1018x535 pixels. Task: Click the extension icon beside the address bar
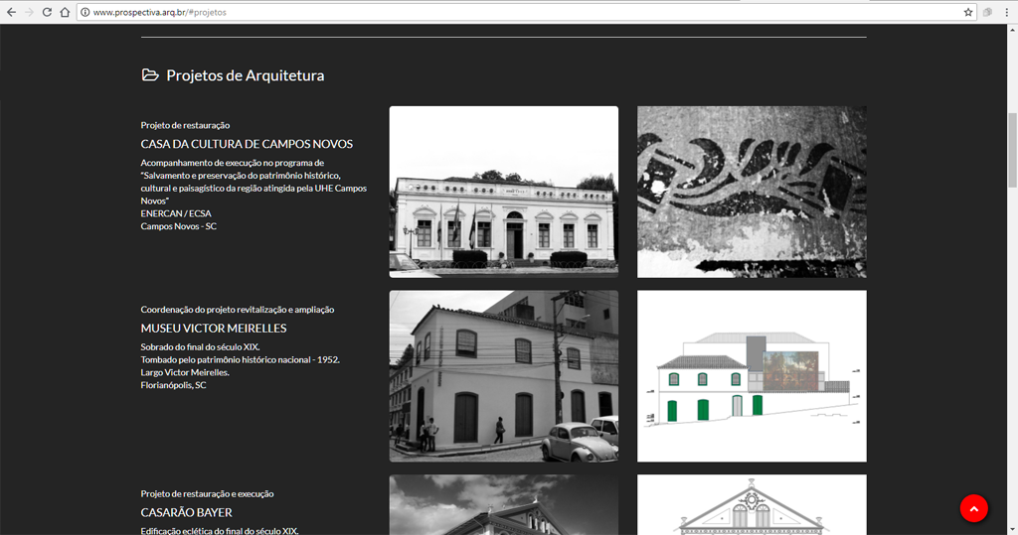988,12
